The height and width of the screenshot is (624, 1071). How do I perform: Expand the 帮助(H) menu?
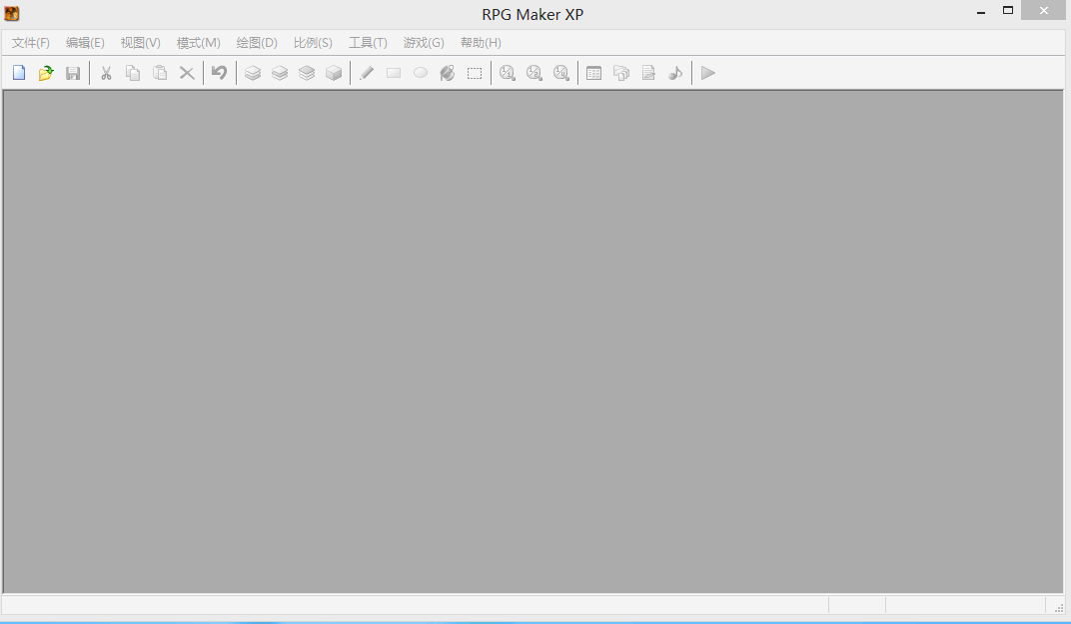tap(481, 43)
